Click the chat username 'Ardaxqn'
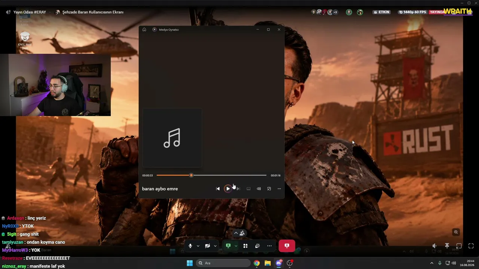The image size is (479, 269). [15, 218]
